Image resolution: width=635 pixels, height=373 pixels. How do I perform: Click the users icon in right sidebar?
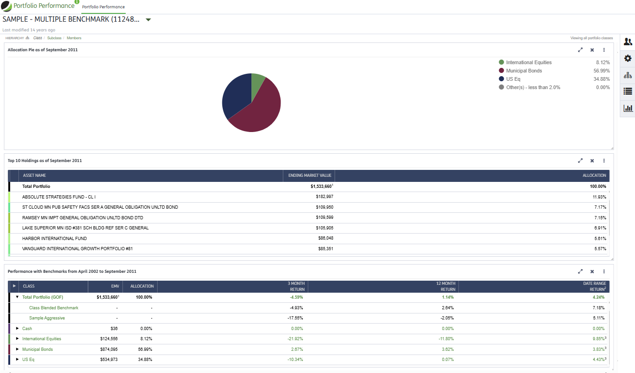(x=628, y=42)
